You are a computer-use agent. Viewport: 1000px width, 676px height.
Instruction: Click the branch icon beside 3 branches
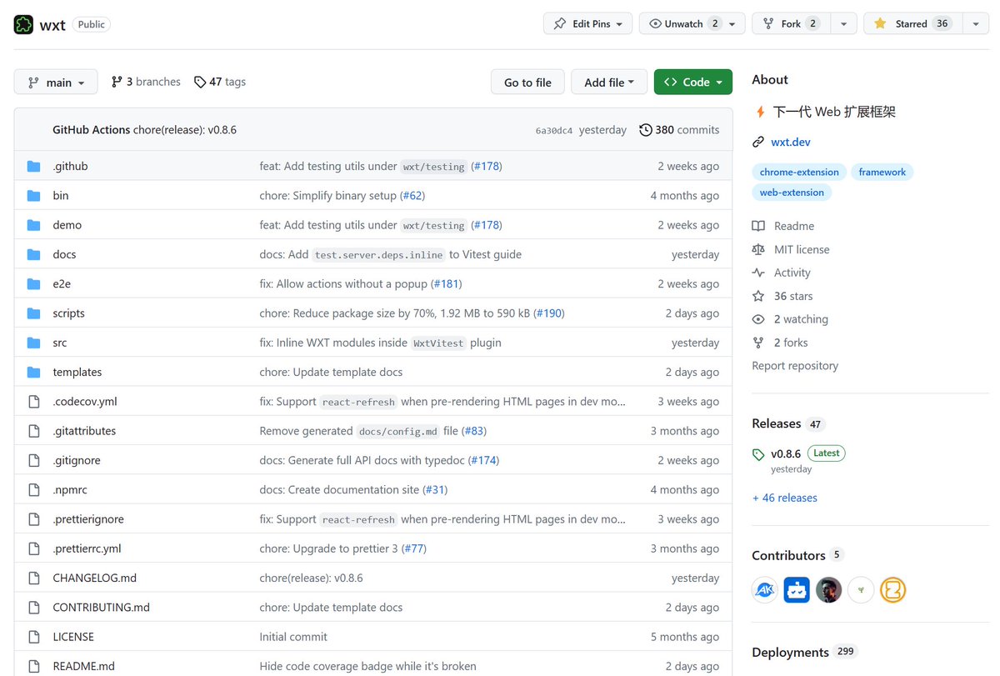[x=117, y=82]
